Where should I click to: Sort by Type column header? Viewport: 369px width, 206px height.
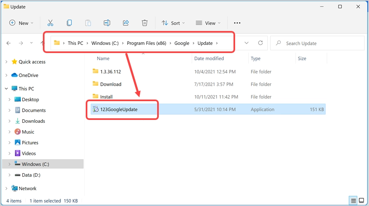(x=256, y=58)
